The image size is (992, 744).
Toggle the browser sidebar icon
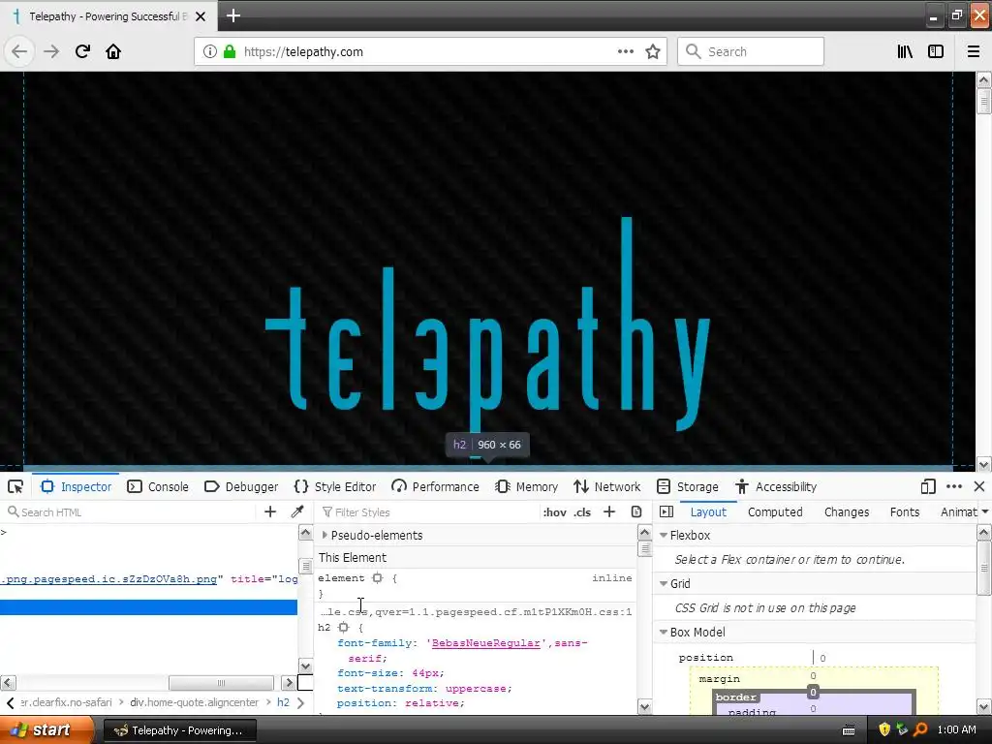pyautogui.click(x=936, y=51)
